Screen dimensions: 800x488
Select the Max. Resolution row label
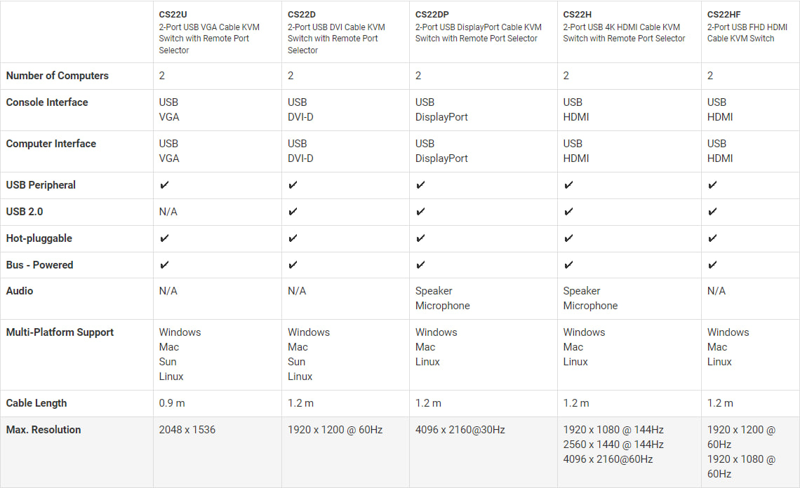[44, 429]
